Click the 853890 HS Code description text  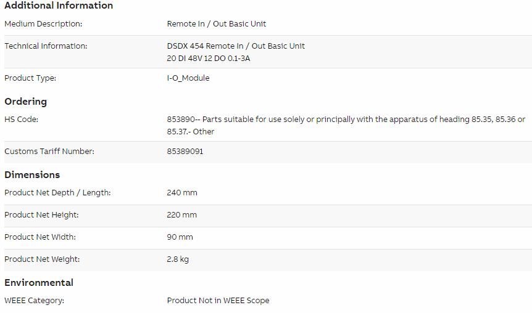click(x=346, y=125)
